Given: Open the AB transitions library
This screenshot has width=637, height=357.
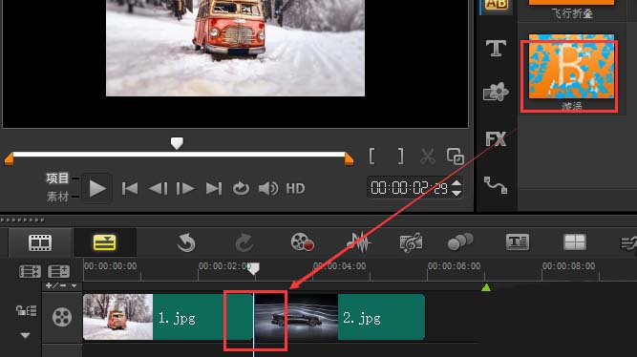Looking at the screenshot, I should click(x=496, y=5).
